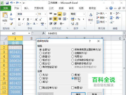
Task: Align text right
Action: (x=60, y=19)
